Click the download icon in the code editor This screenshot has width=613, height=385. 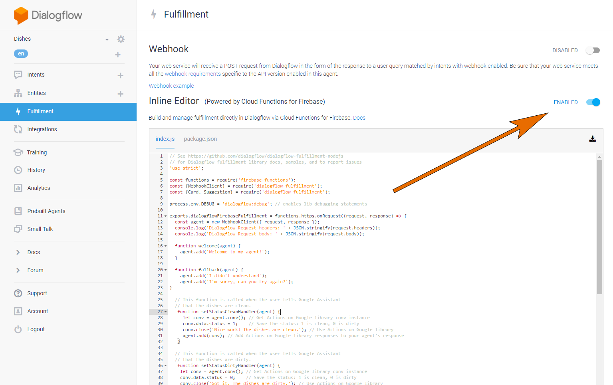[x=592, y=139]
